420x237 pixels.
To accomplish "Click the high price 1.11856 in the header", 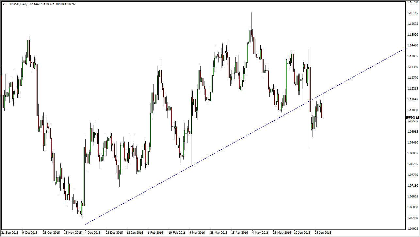I will click(x=47, y=4).
